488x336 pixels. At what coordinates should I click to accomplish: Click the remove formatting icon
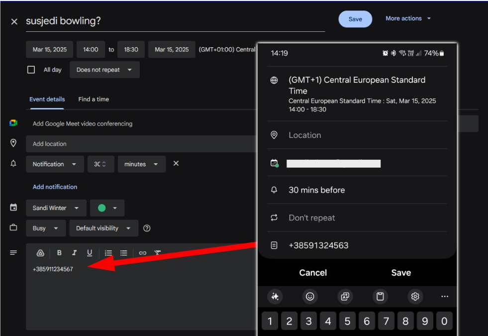point(157,253)
